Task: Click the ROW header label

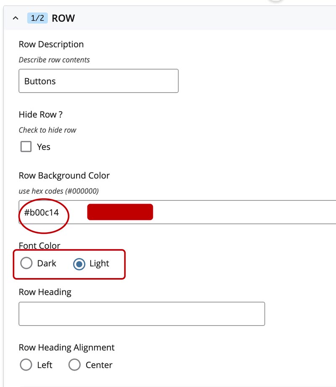Action: point(63,18)
